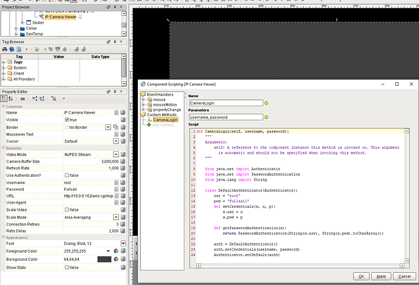The image size is (419, 285).
Task: Open the color wheel for Foreground Color
Action: (116, 251)
